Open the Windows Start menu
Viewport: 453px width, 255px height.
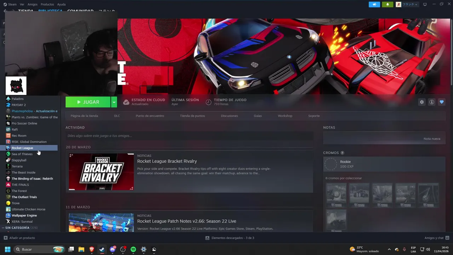coord(7,249)
